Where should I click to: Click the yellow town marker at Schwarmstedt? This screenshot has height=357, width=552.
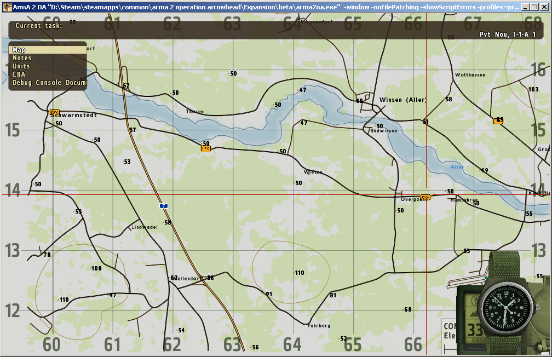point(55,112)
